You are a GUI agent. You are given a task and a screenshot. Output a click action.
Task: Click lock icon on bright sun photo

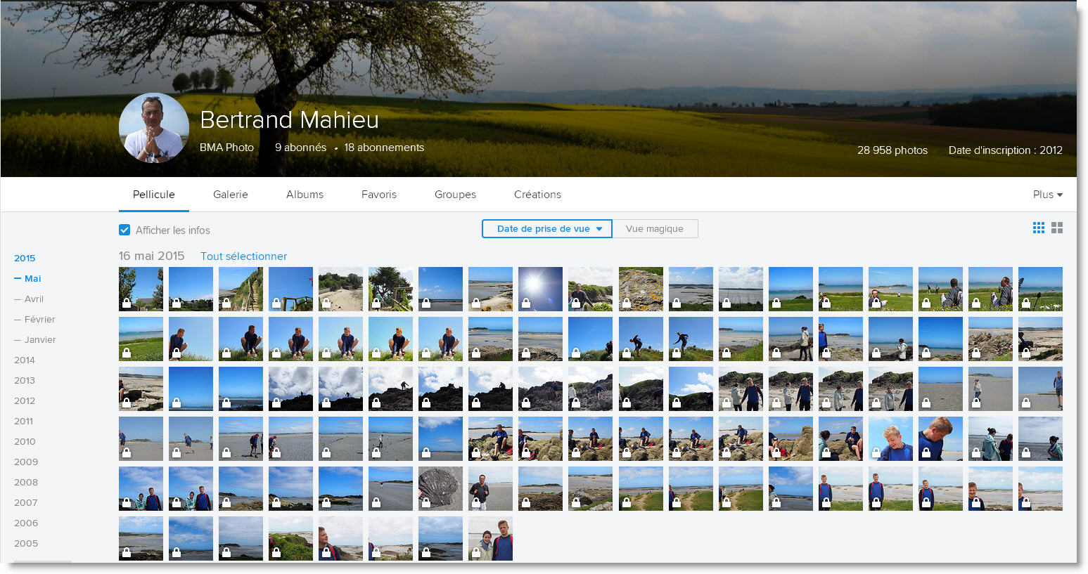pyautogui.click(x=526, y=304)
